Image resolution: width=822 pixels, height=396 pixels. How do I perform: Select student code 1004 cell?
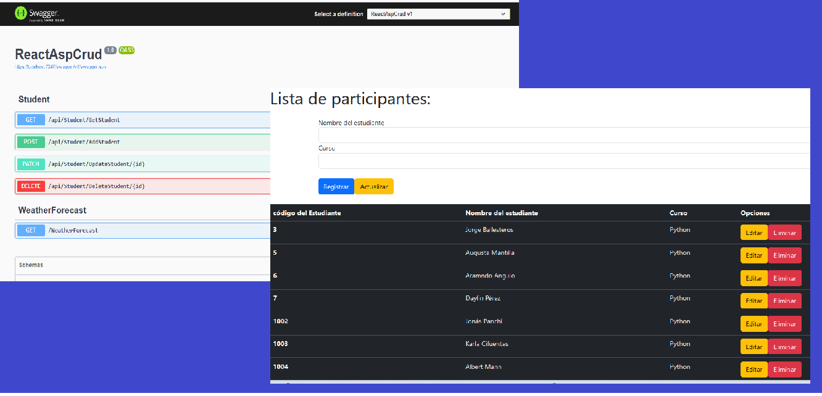[x=280, y=367]
